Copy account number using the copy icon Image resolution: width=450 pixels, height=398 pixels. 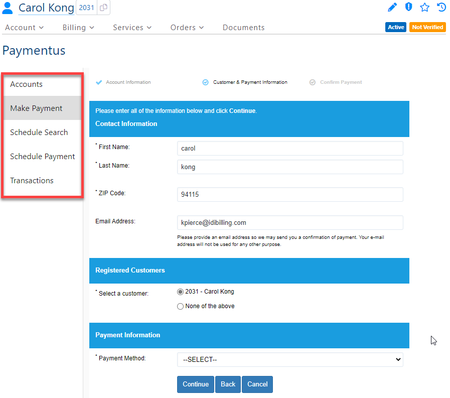click(x=104, y=8)
